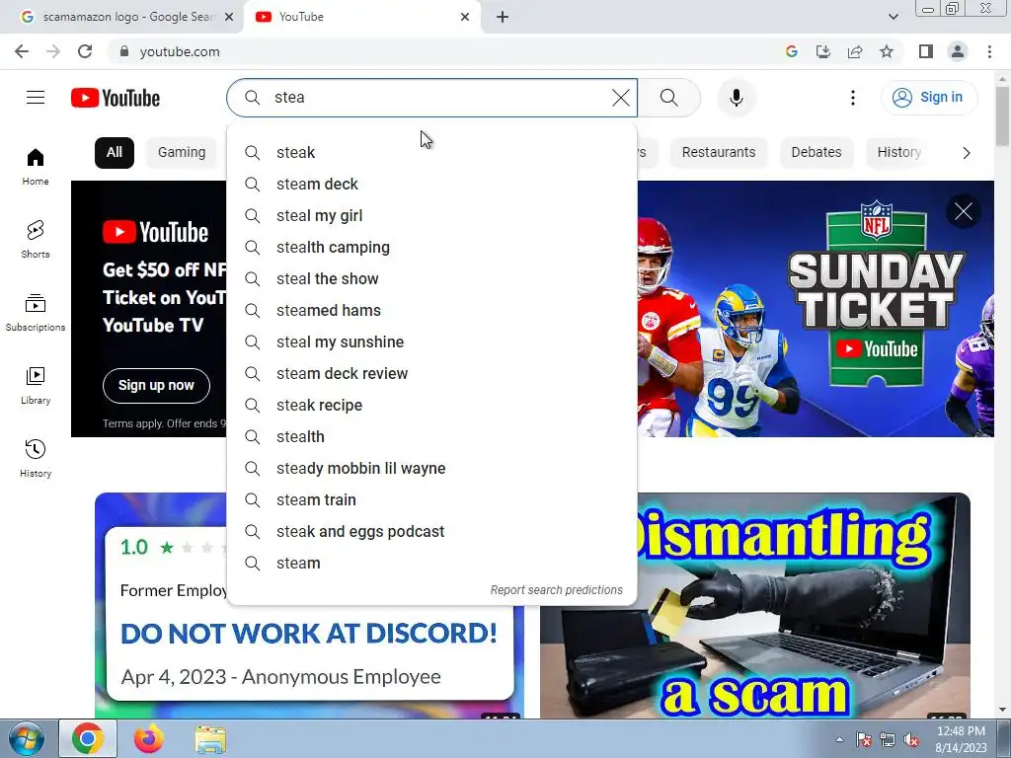Start voice search with the microphone
The height and width of the screenshot is (758, 1011).
tap(737, 98)
